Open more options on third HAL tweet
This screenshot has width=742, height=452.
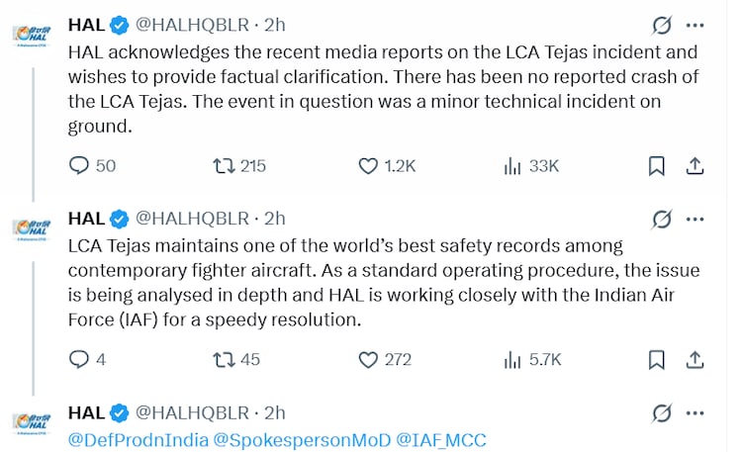coord(696,411)
